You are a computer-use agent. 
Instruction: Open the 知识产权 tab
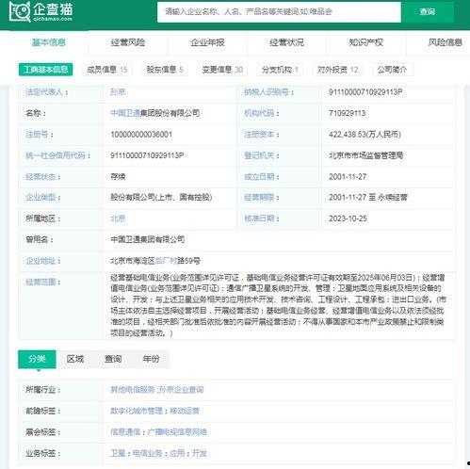366,42
